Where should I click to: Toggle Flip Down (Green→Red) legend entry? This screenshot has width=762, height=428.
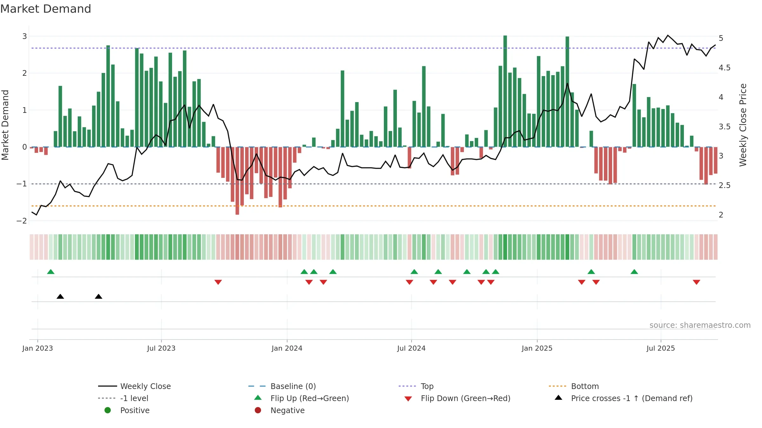[x=458, y=398]
